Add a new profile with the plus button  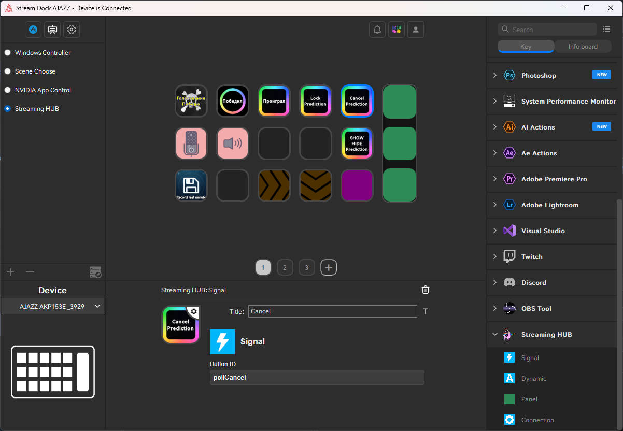(x=10, y=272)
